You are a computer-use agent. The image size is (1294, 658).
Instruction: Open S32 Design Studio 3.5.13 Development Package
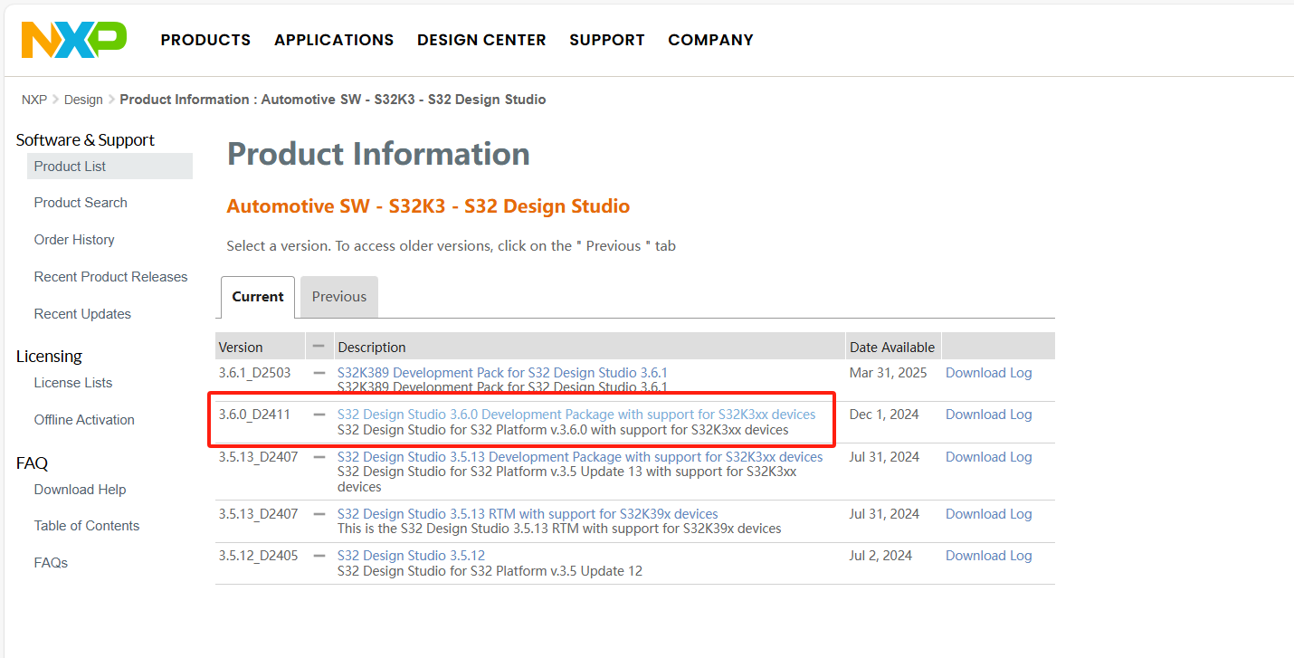[x=580, y=457]
